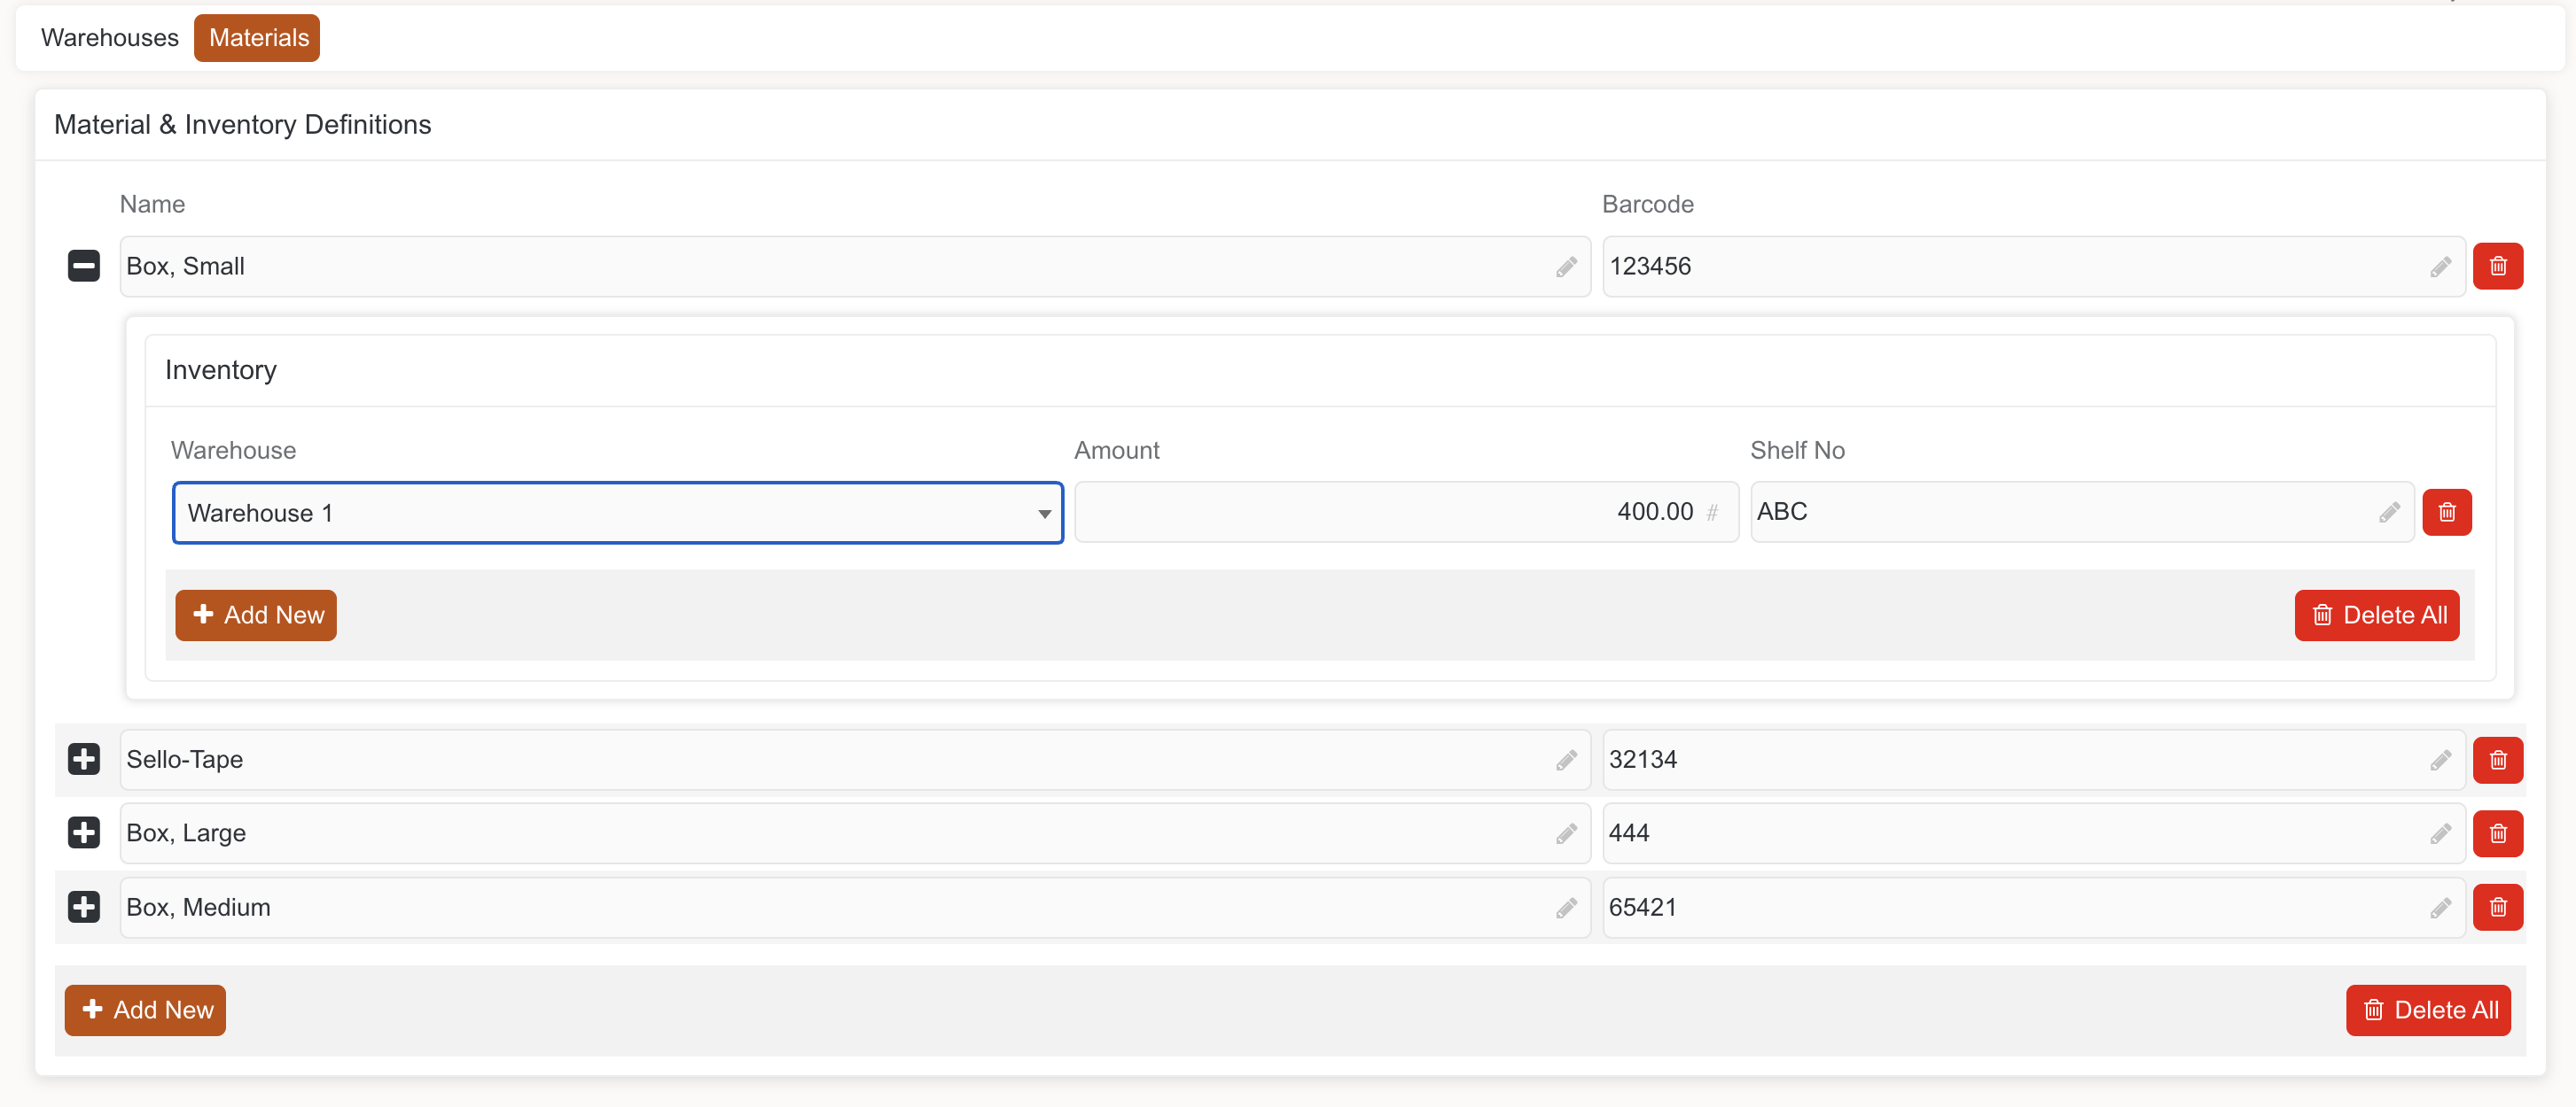
Task: Remove Box, Medium using its trash icon
Action: point(2497,907)
